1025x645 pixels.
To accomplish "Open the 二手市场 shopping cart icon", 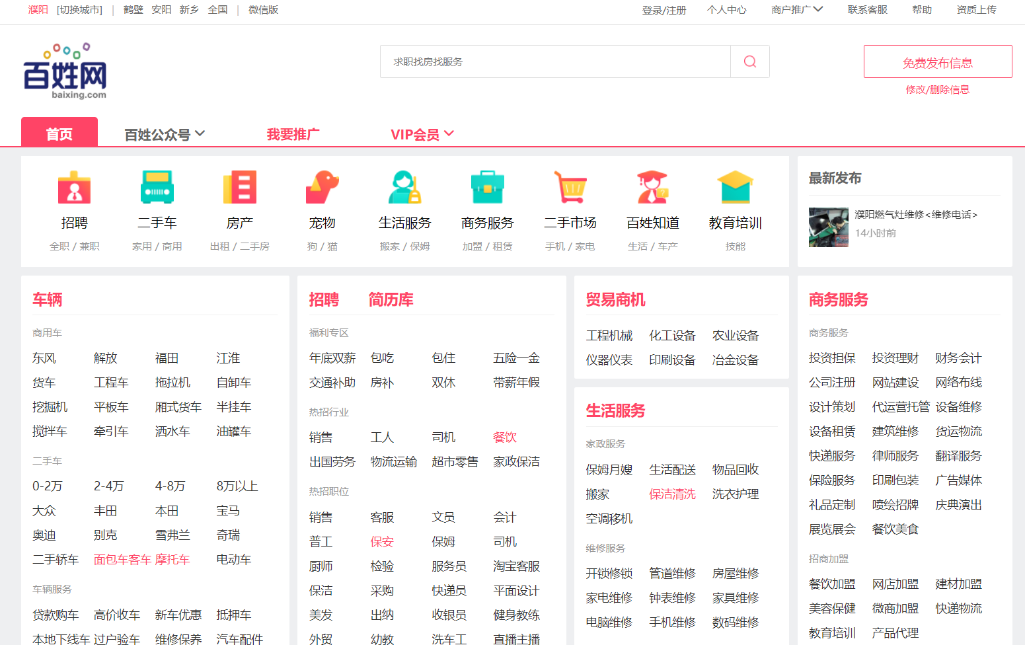I will pyautogui.click(x=570, y=188).
